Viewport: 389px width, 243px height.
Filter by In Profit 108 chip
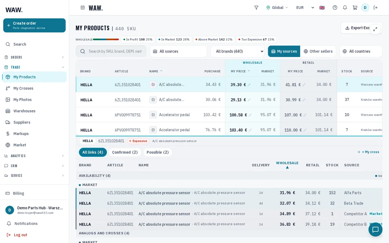(x=138, y=40)
